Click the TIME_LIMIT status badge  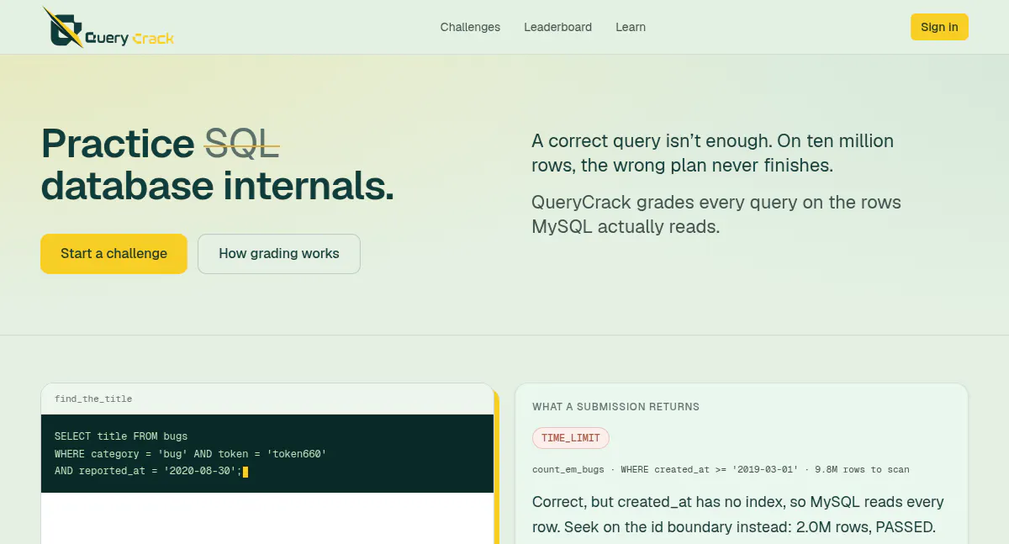570,438
